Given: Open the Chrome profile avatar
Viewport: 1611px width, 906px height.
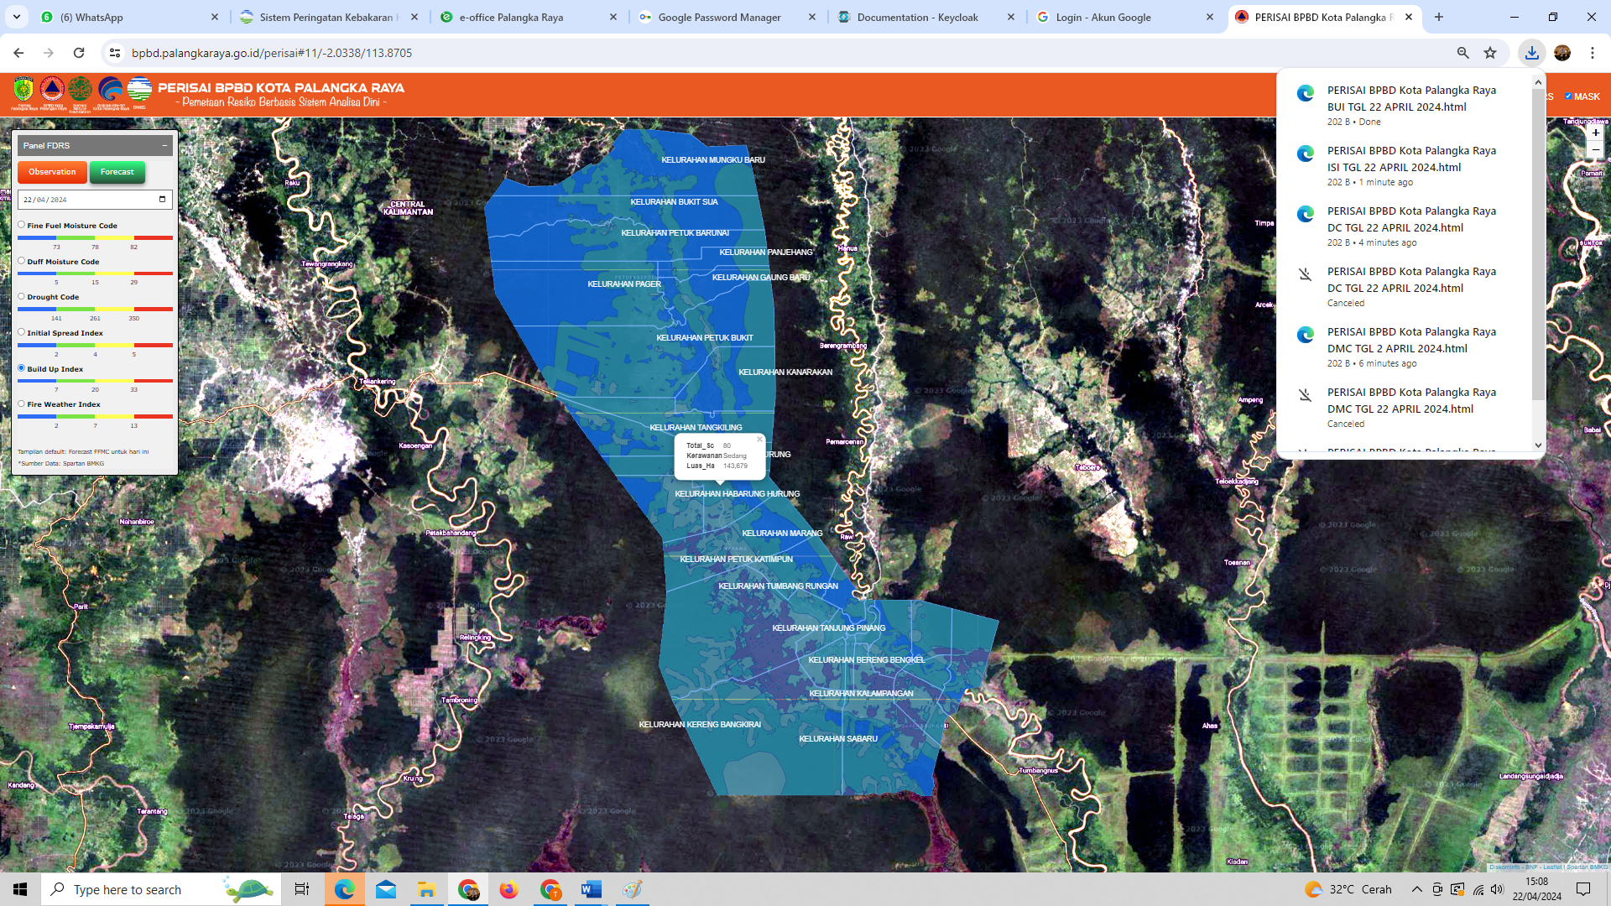Looking at the screenshot, I should (1561, 53).
